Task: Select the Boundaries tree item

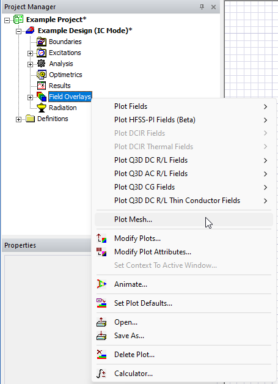Action: tap(65, 42)
